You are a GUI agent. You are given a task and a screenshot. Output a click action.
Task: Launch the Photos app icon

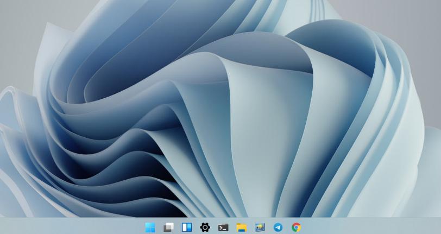pyautogui.click(x=260, y=227)
